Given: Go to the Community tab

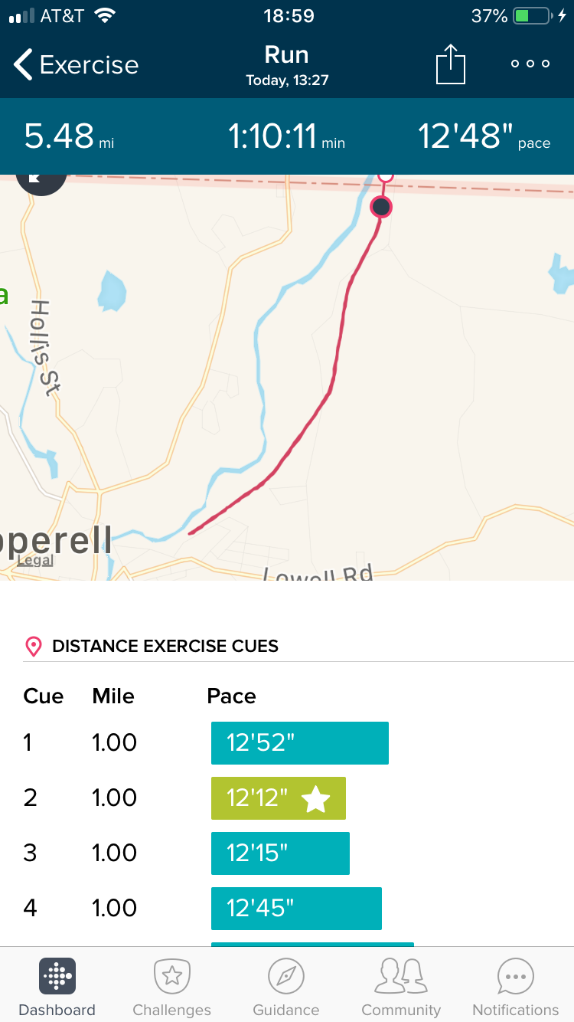Looking at the screenshot, I should (401, 988).
